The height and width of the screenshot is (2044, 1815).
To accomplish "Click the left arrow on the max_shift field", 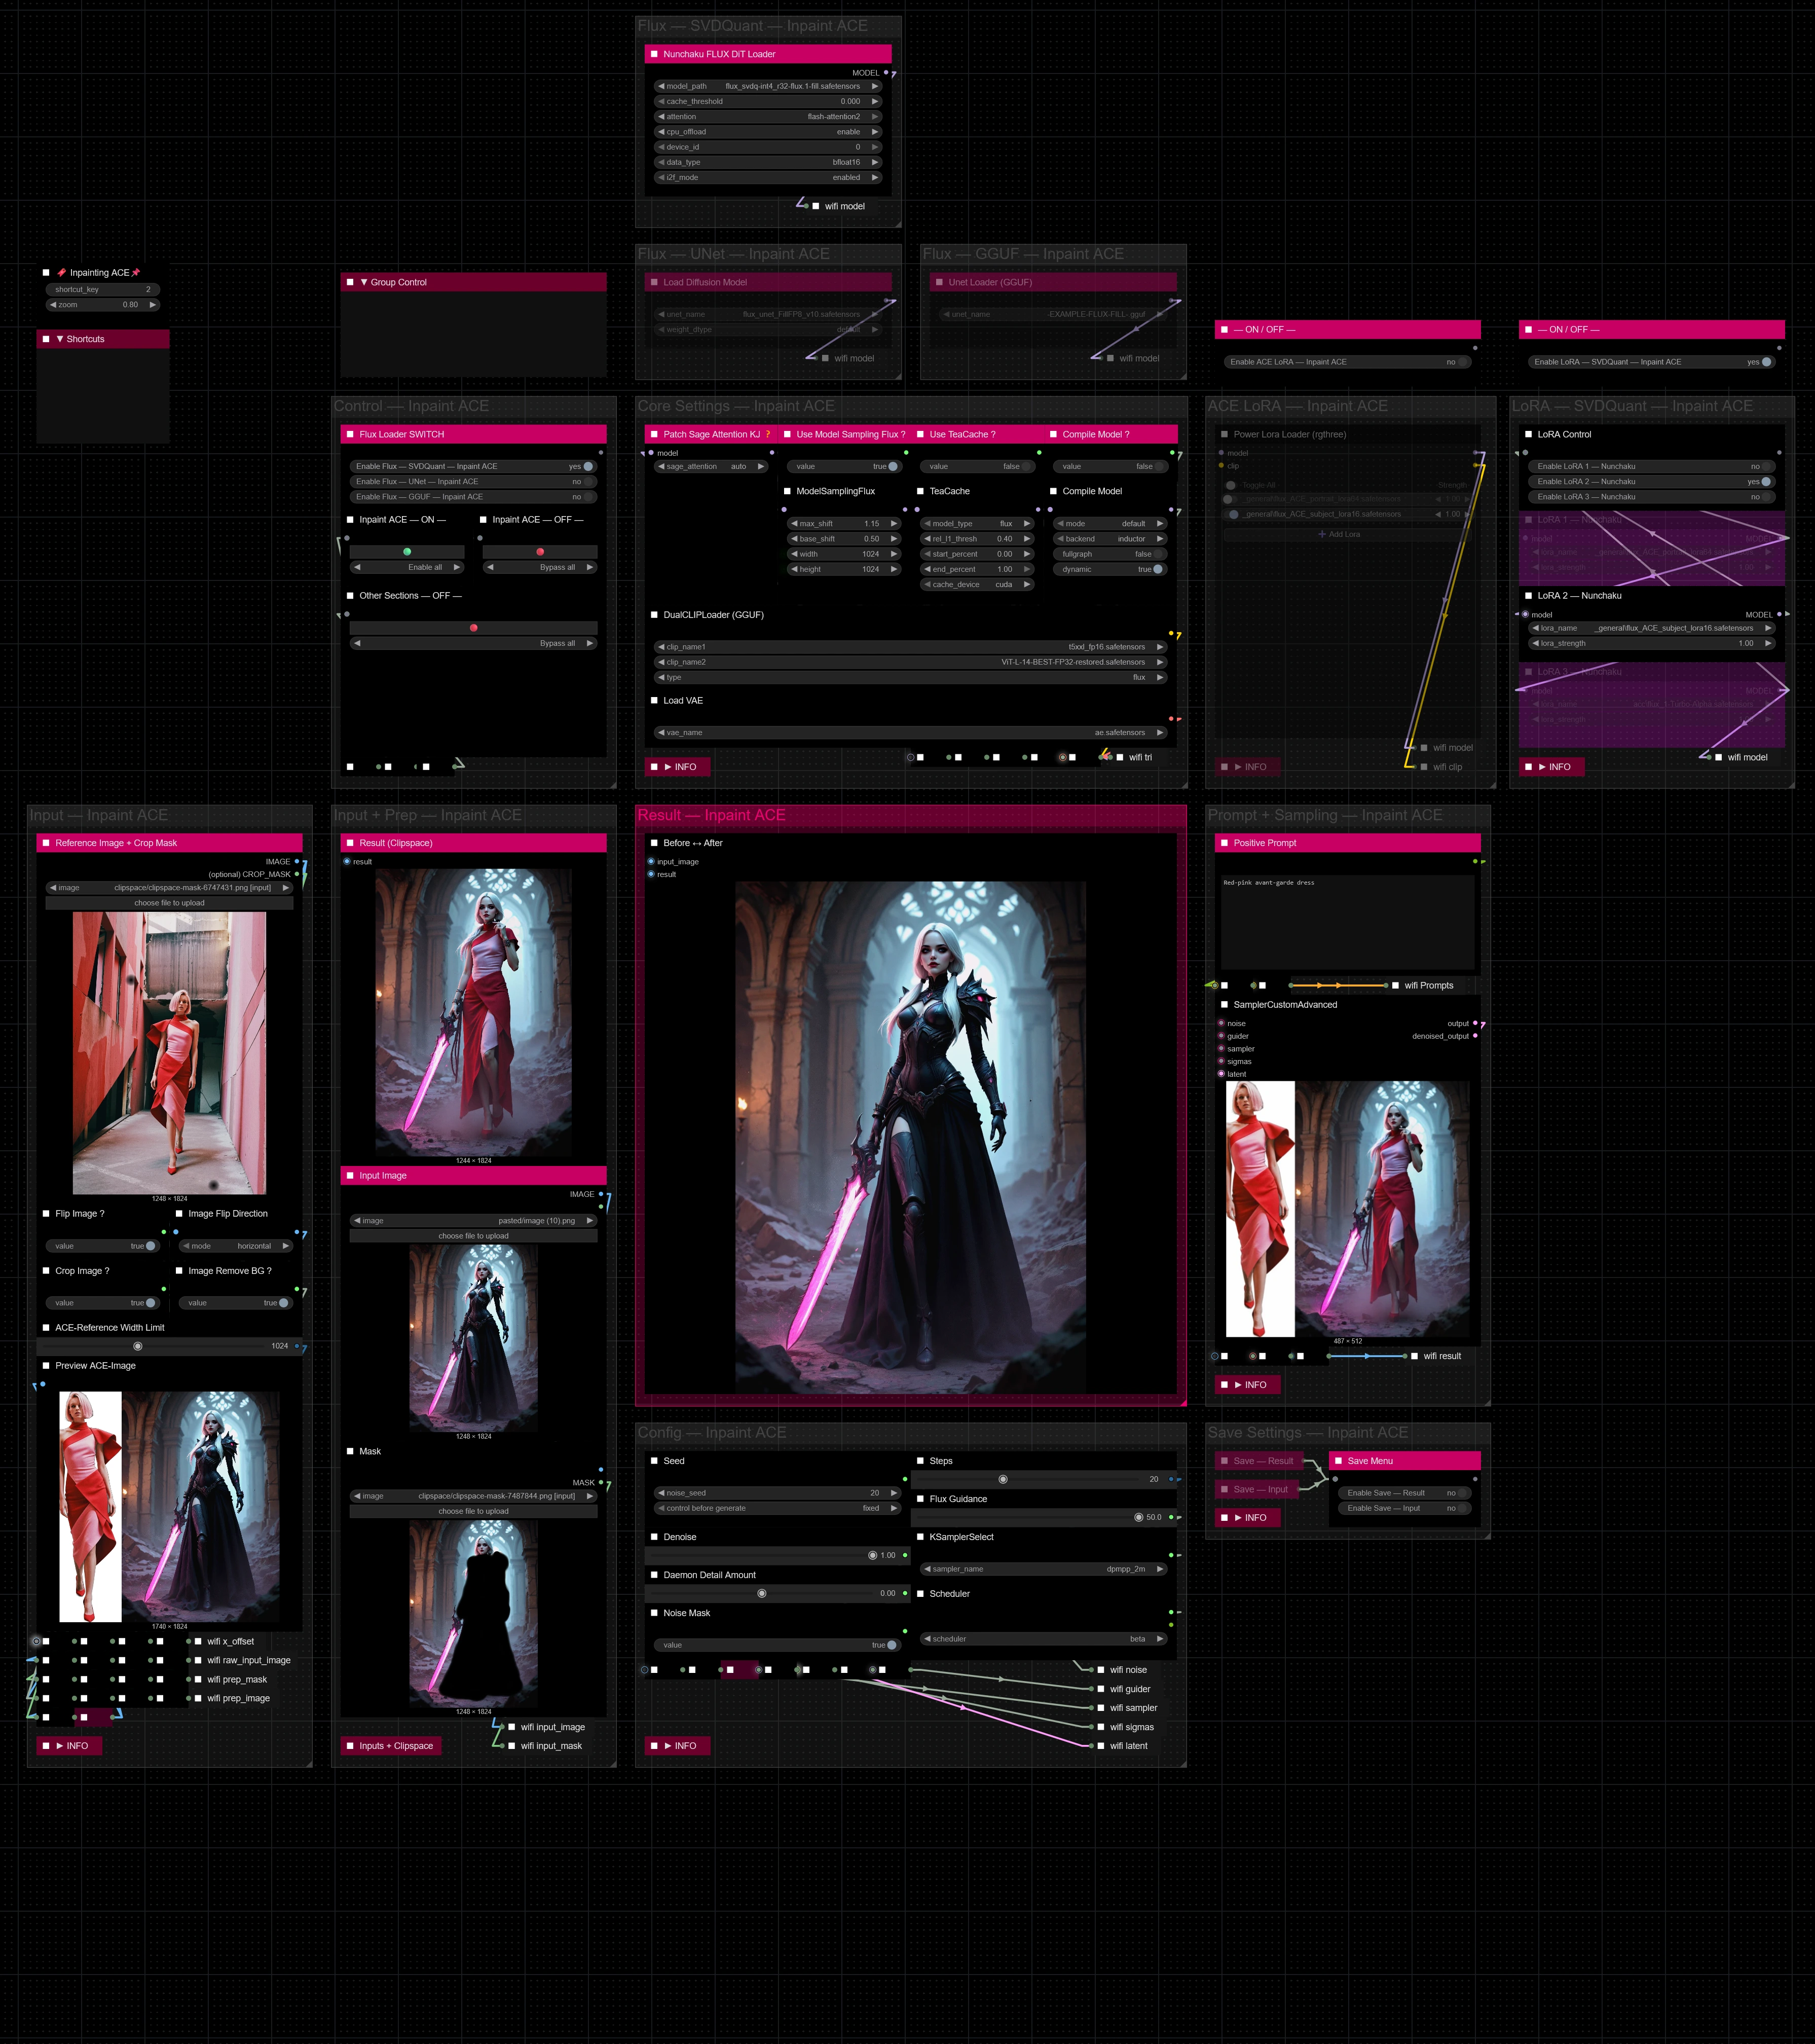I will click(x=794, y=524).
